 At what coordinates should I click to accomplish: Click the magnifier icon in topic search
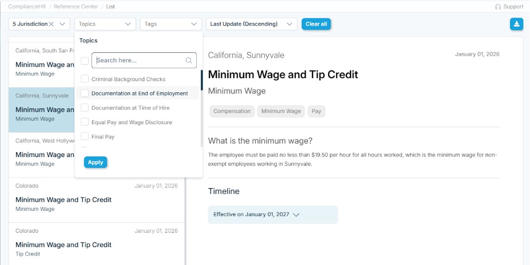click(189, 60)
